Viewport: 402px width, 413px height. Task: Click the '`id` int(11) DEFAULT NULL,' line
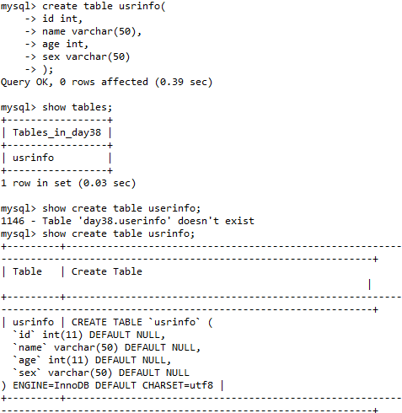(x=88, y=335)
